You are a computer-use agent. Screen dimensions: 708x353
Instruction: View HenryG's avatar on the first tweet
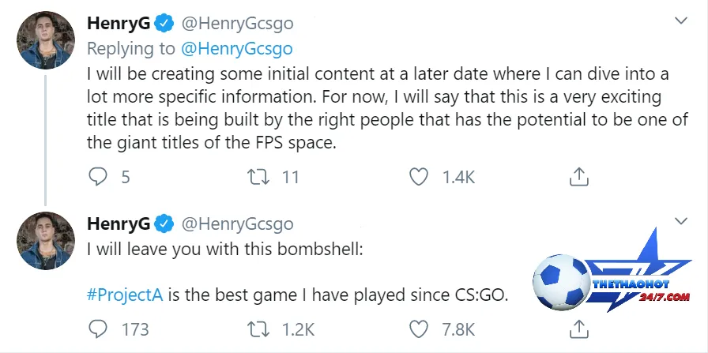[x=46, y=40]
